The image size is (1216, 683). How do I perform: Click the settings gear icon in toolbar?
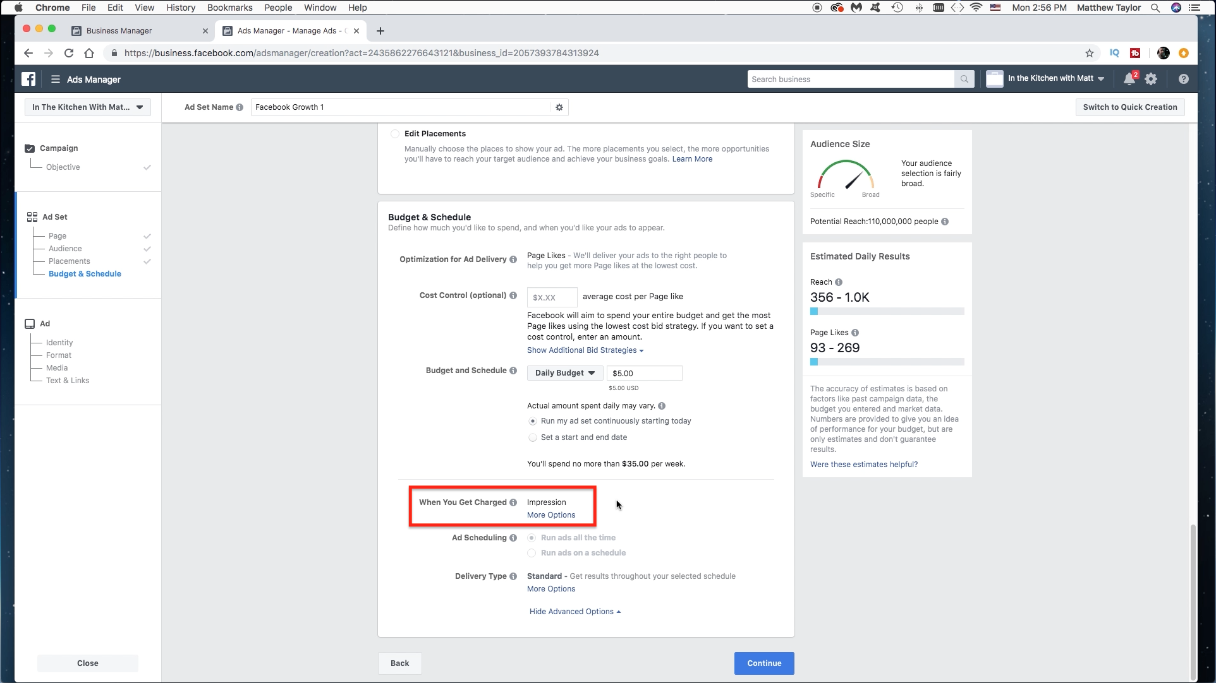pyautogui.click(x=1151, y=80)
